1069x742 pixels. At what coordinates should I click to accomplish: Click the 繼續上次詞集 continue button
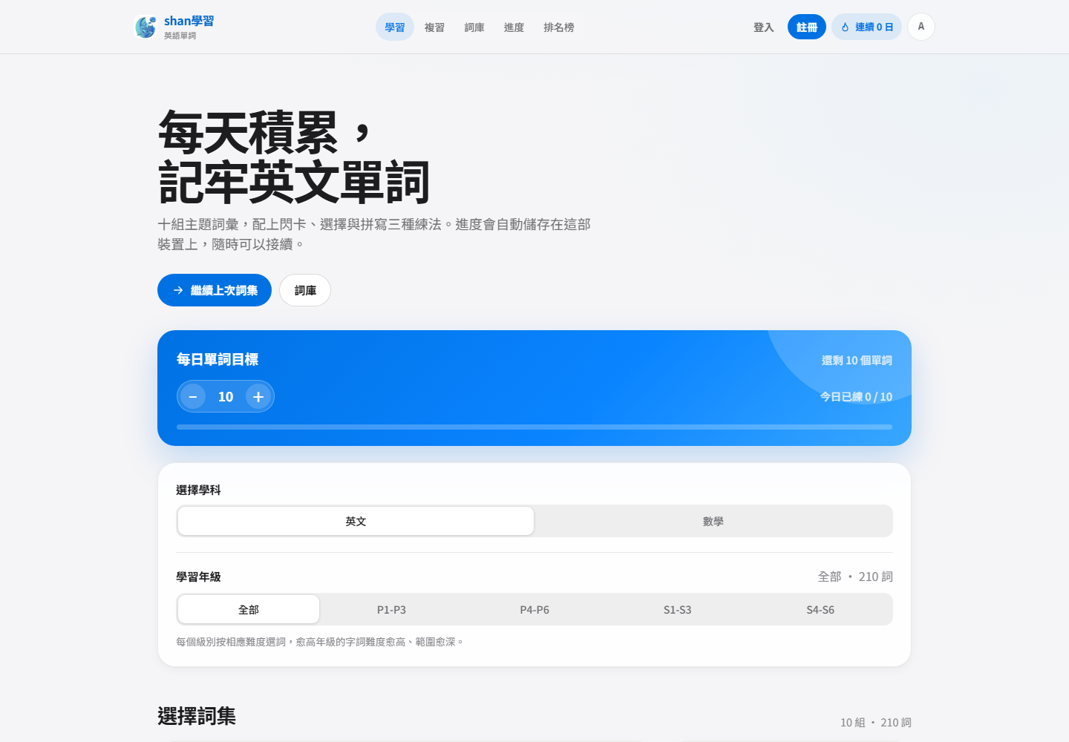(215, 290)
